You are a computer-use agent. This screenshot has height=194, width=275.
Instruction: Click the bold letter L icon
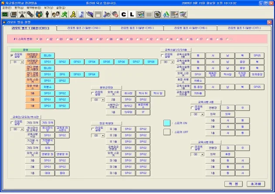coord(132,14)
